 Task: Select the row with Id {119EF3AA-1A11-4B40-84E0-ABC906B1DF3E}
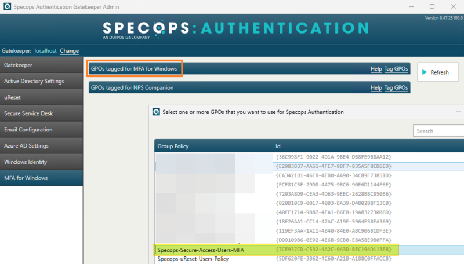[309, 231]
